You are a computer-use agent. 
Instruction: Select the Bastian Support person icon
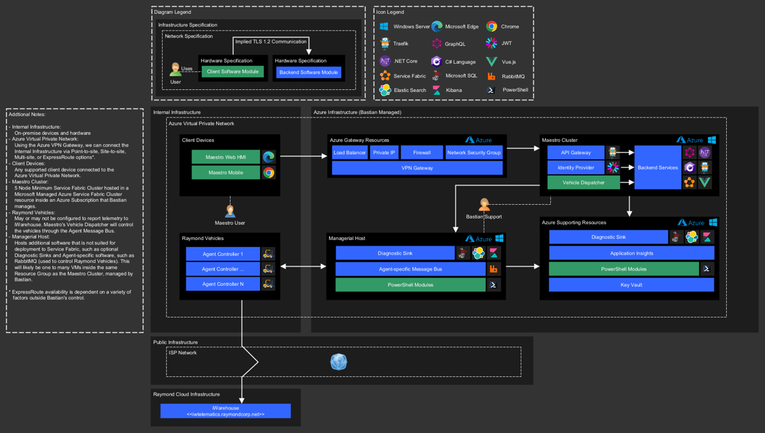click(484, 205)
